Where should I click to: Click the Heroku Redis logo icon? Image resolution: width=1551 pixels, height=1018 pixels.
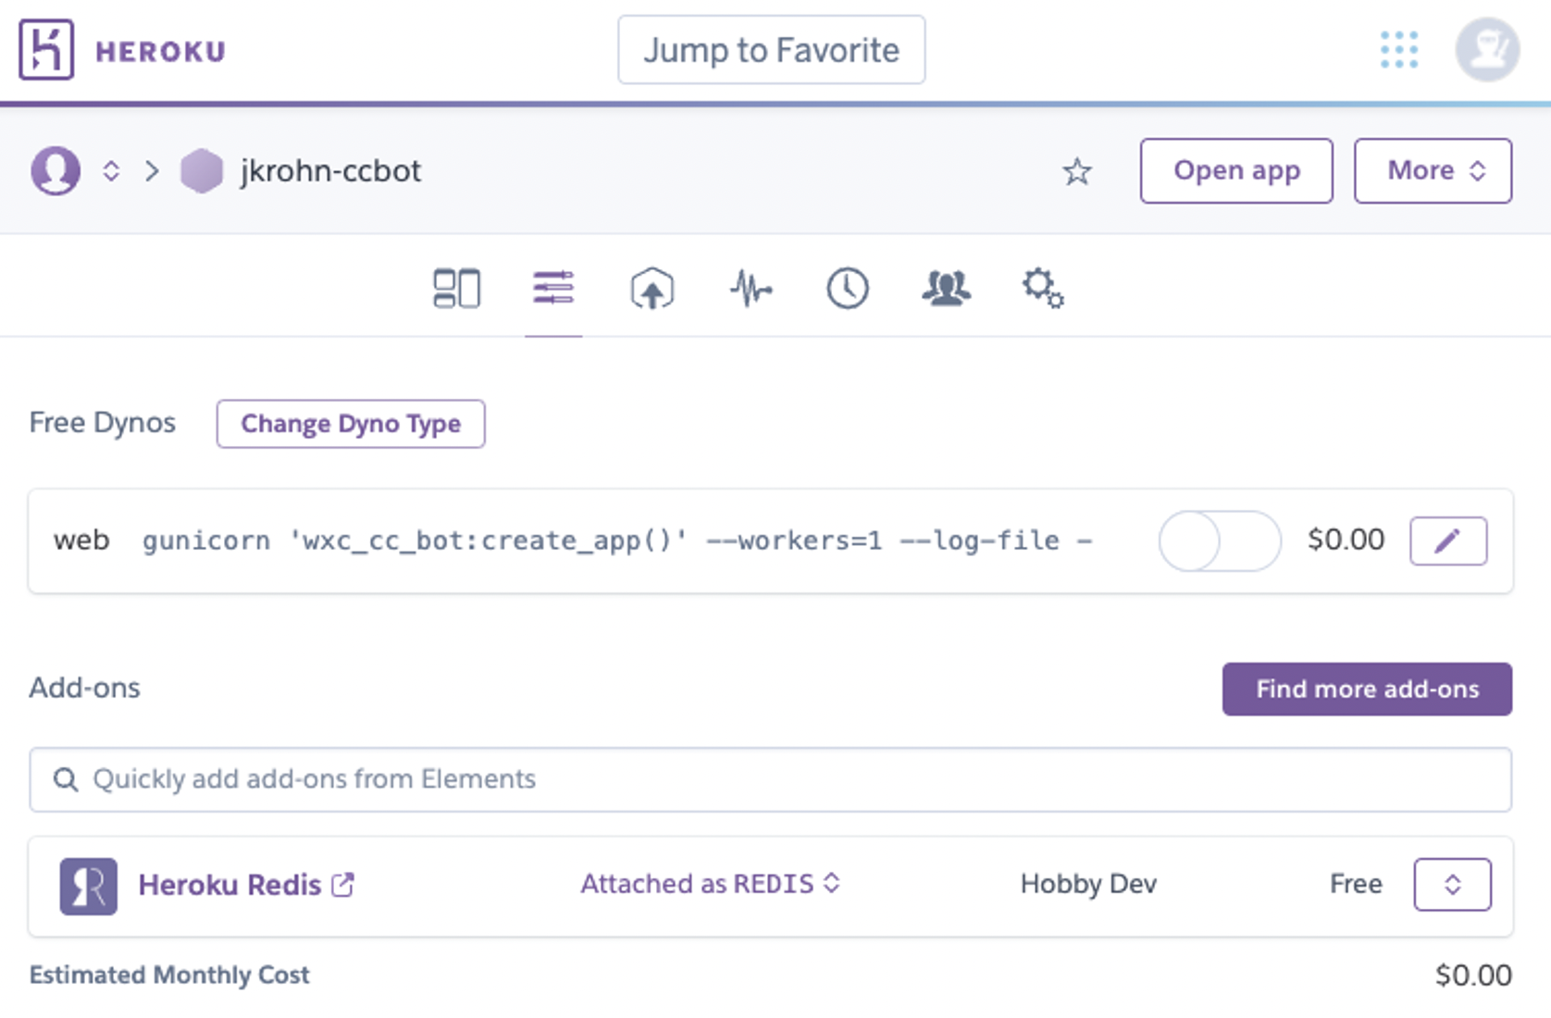(x=88, y=886)
